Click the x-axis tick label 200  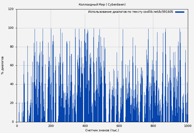(x=51, y=126)
